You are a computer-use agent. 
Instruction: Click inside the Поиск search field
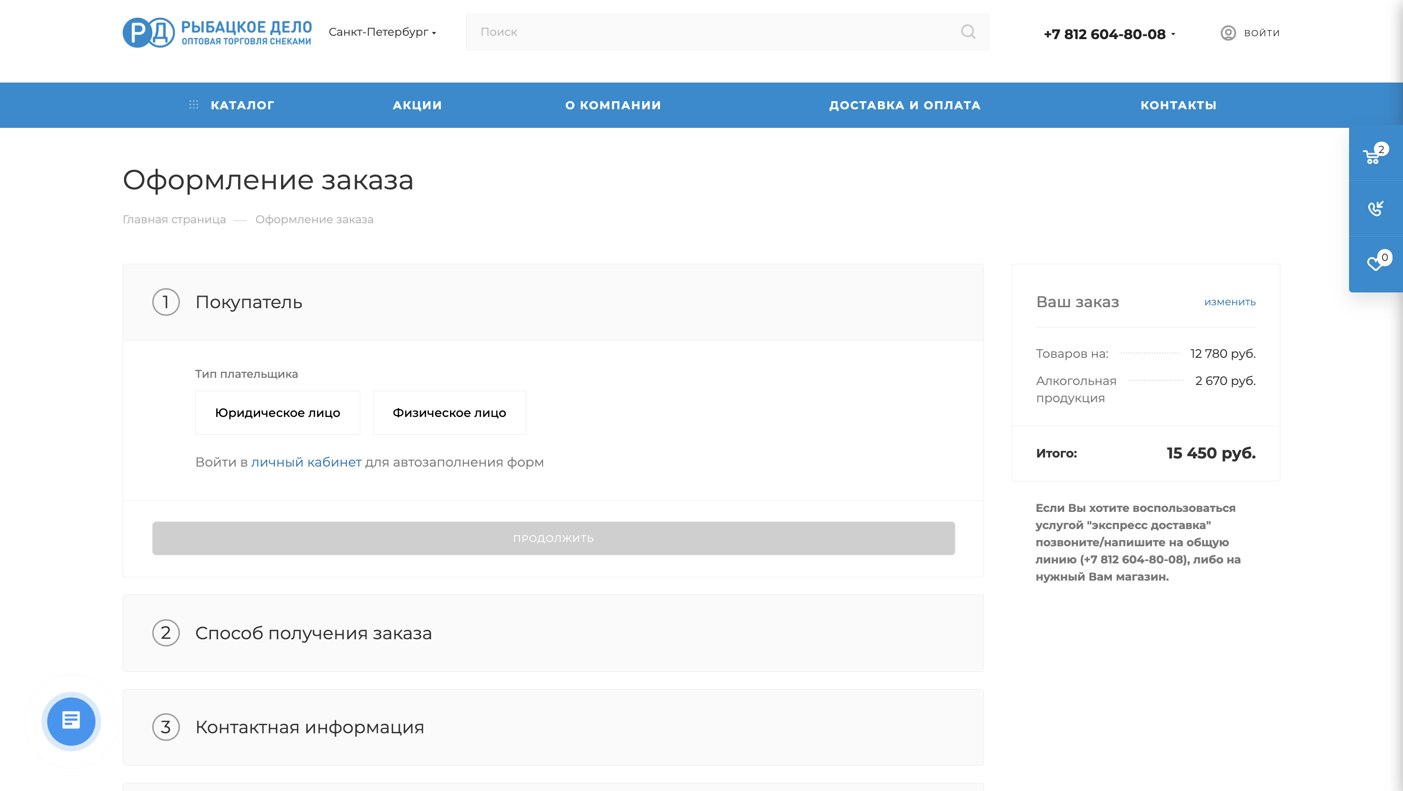point(654,32)
